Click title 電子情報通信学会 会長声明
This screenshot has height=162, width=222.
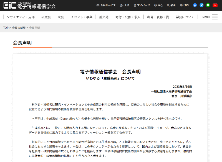(x=110, y=72)
